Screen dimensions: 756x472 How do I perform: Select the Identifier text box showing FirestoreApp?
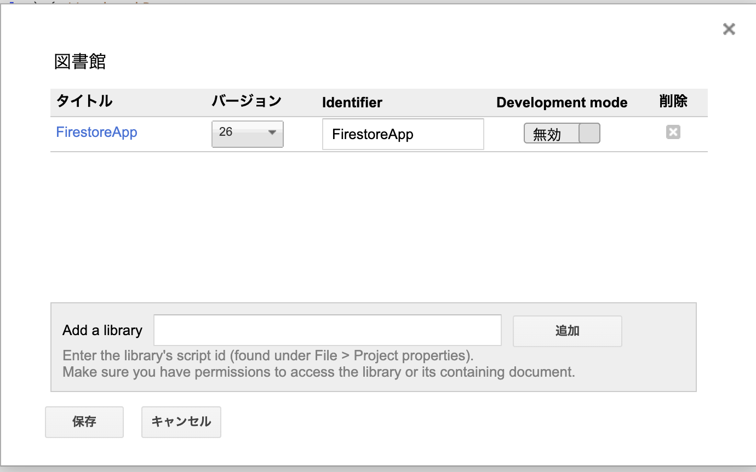coord(403,134)
